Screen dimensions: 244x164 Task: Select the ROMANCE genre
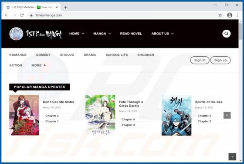[x=18, y=55]
